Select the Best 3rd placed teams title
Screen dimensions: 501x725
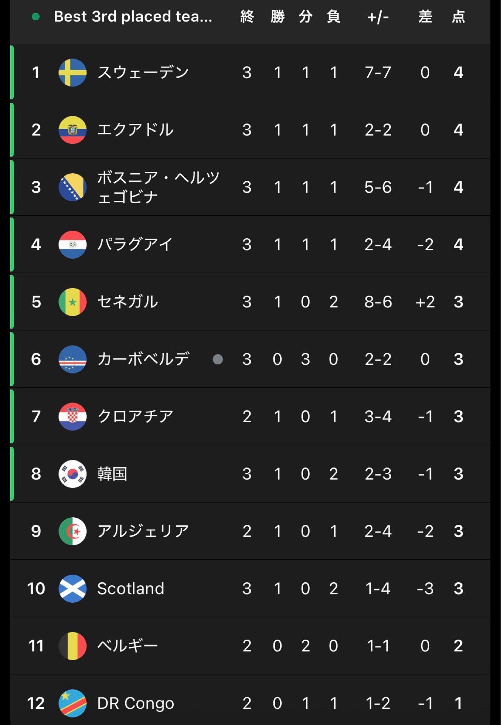point(133,17)
